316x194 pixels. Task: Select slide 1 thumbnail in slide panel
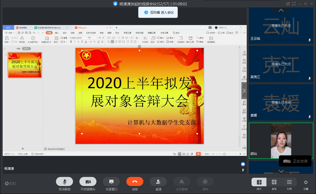(25, 65)
